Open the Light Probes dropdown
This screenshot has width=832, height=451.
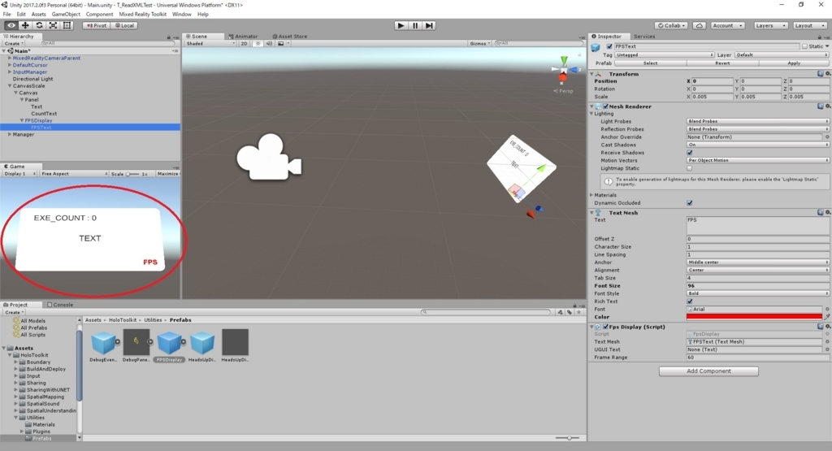coord(757,122)
